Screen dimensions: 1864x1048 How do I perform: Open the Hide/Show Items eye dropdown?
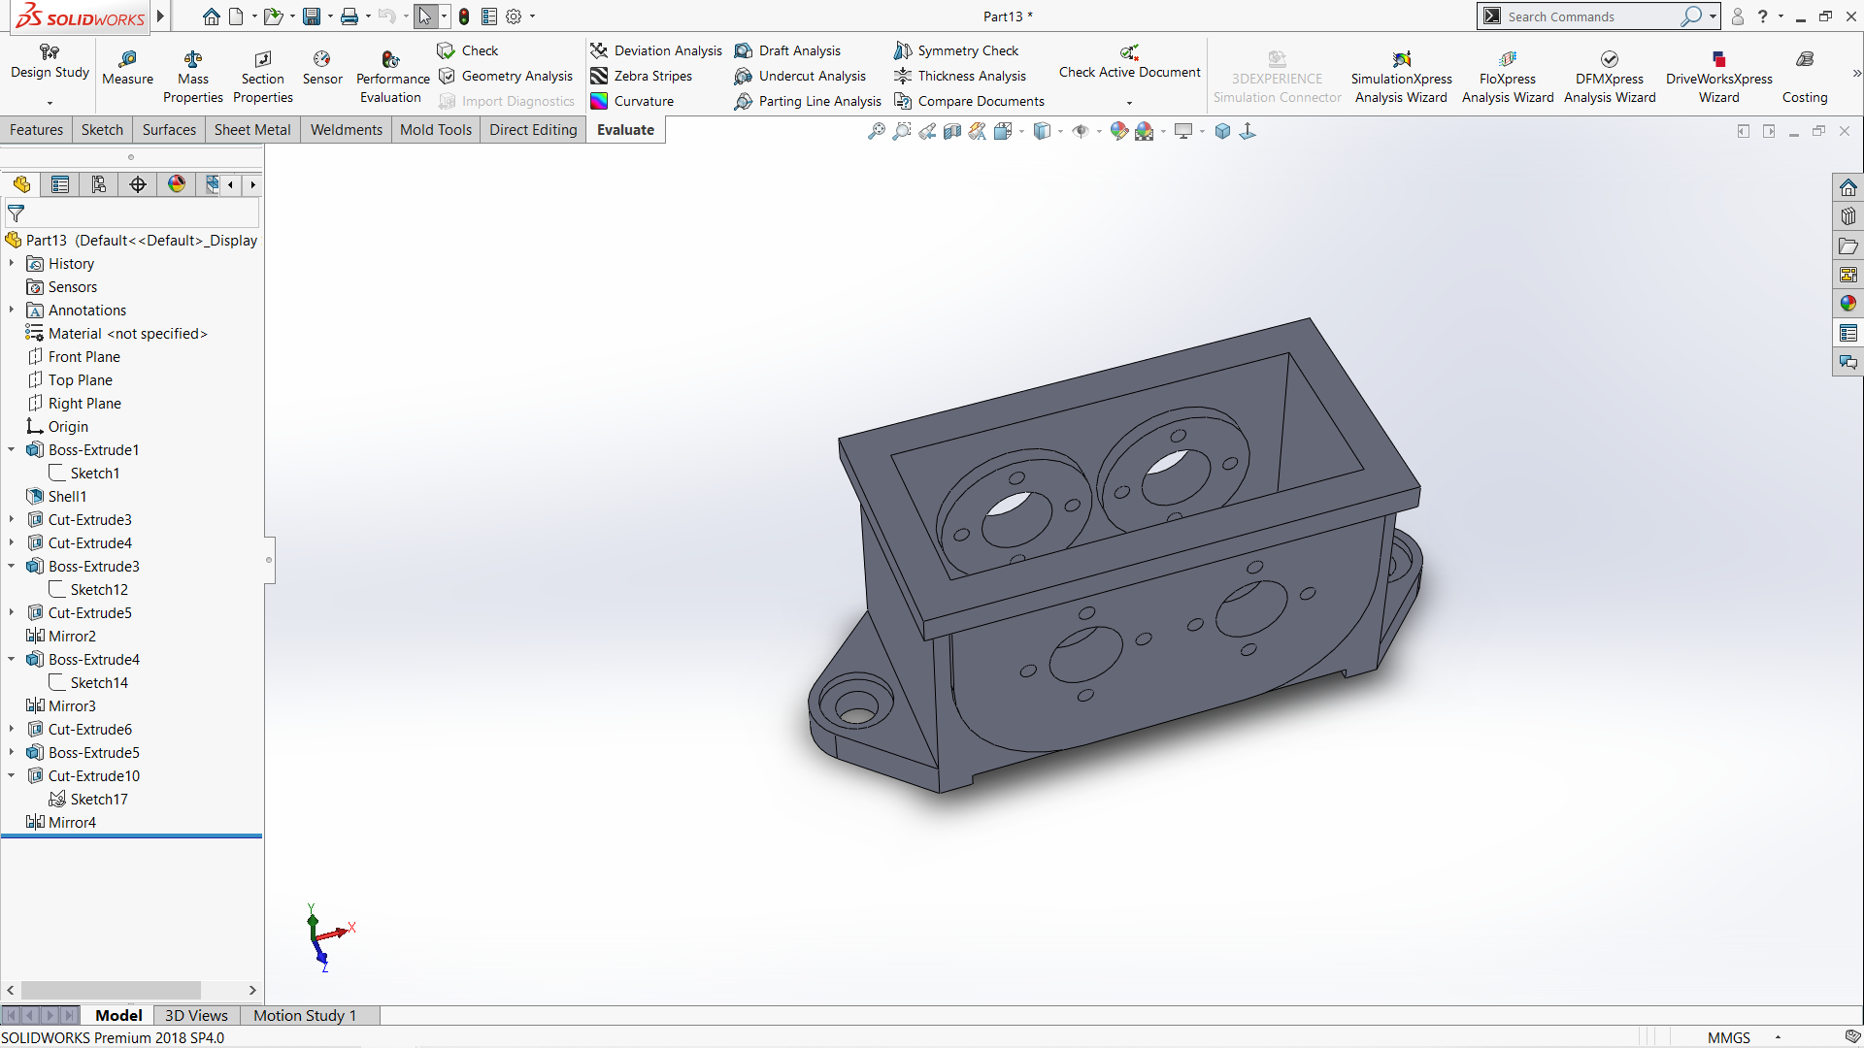(x=1098, y=132)
